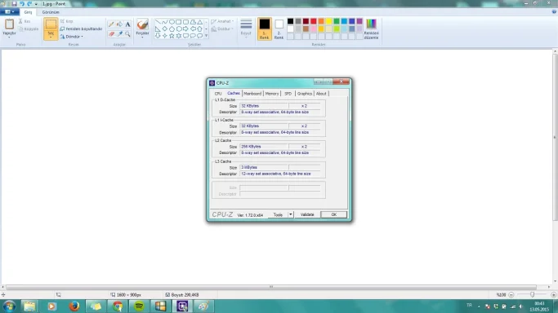Screen dimensions: 558x313
Task: Switch to the Görünüm ribbon tab
Action: point(51,12)
